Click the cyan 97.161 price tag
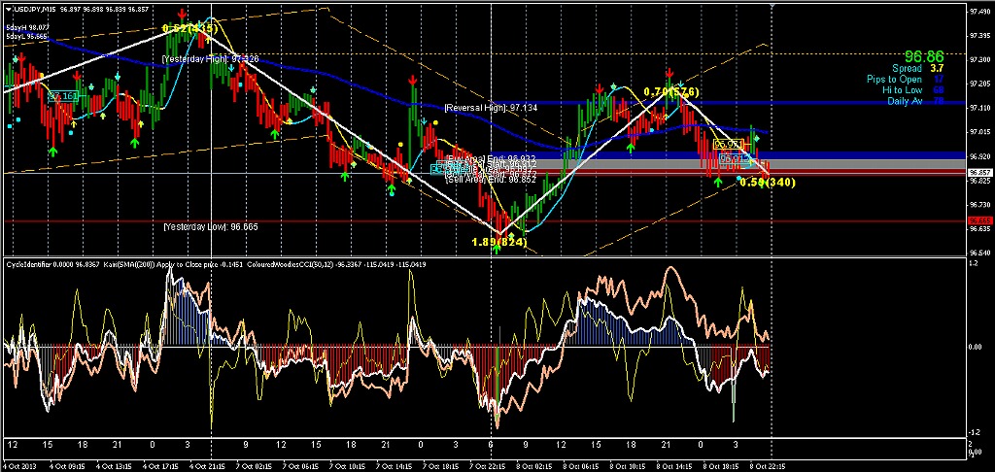 click(x=62, y=96)
